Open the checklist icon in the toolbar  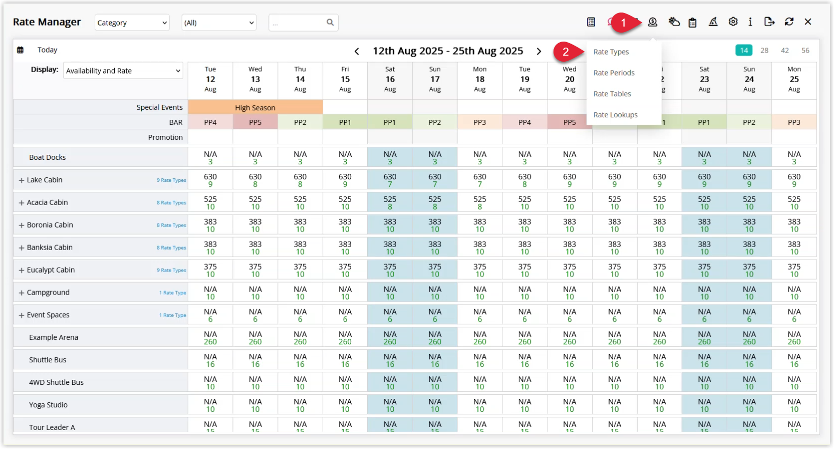coord(591,22)
